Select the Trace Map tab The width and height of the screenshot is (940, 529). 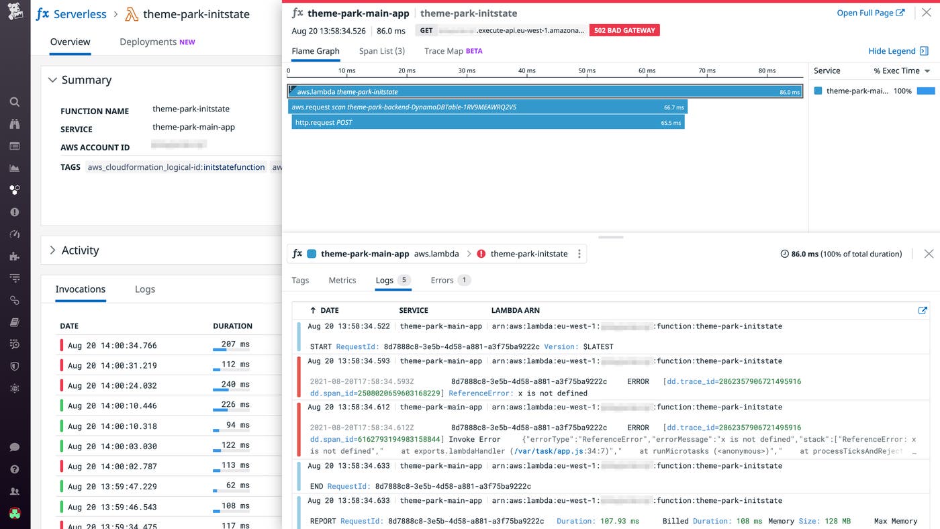tap(453, 51)
